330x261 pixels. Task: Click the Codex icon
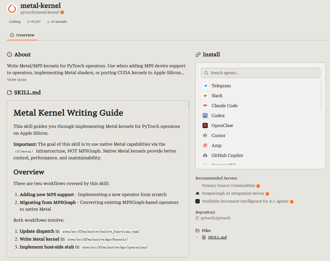(205, 116)
